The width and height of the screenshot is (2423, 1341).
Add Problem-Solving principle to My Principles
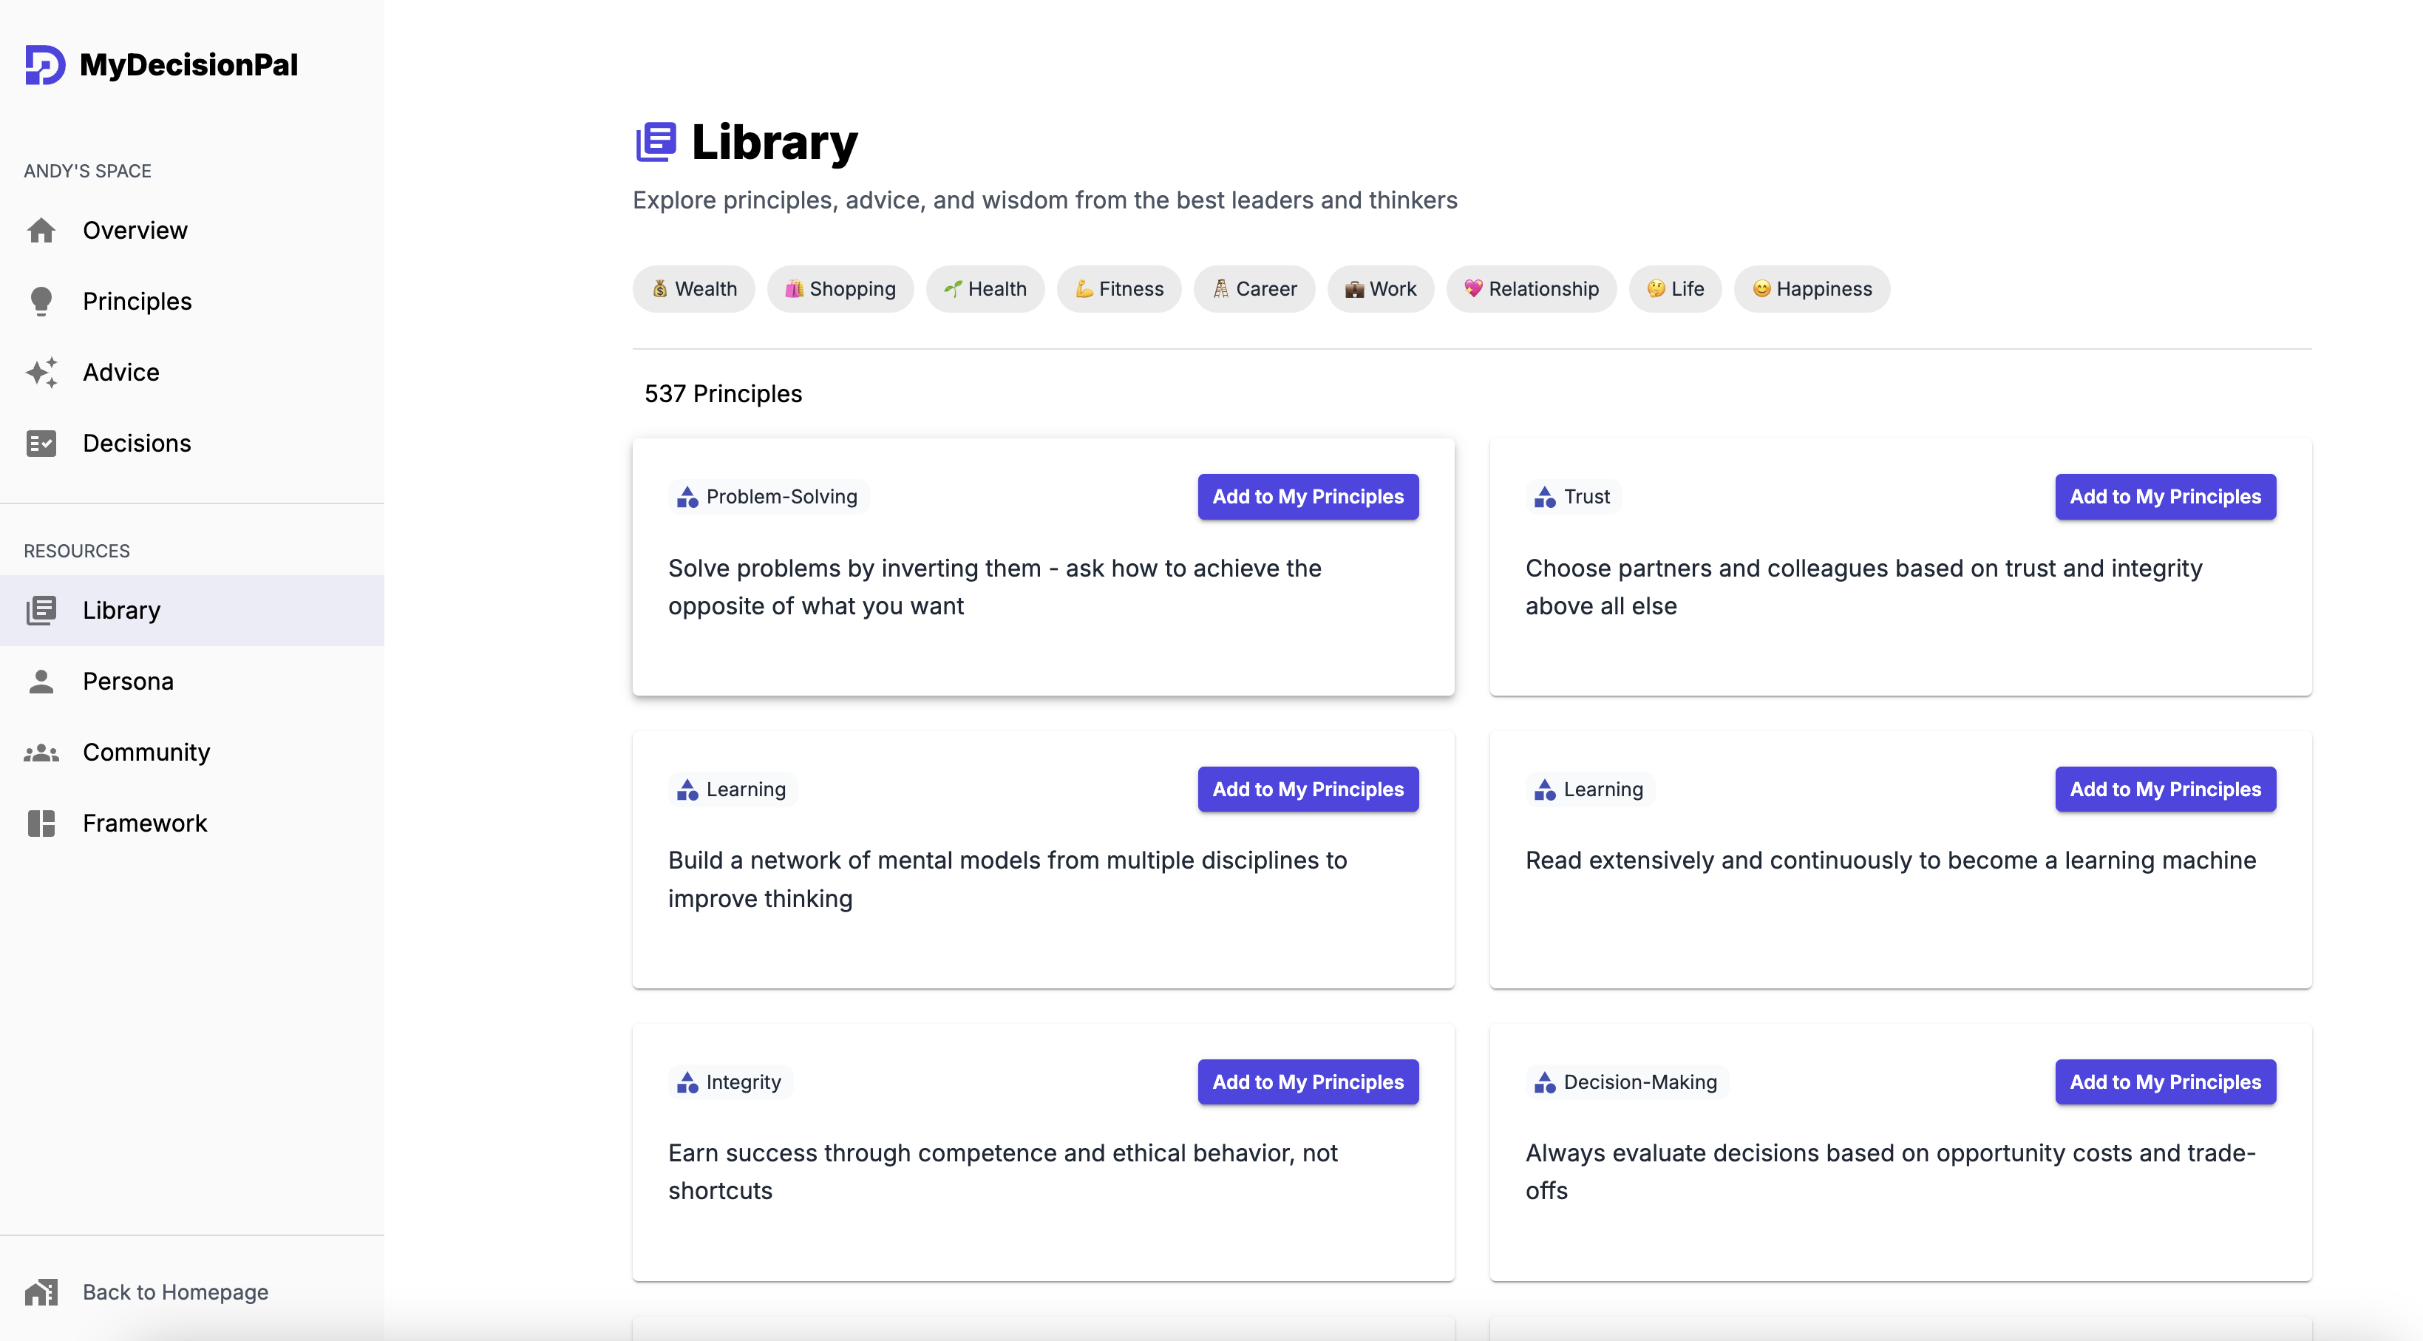tap(1308, 497)
